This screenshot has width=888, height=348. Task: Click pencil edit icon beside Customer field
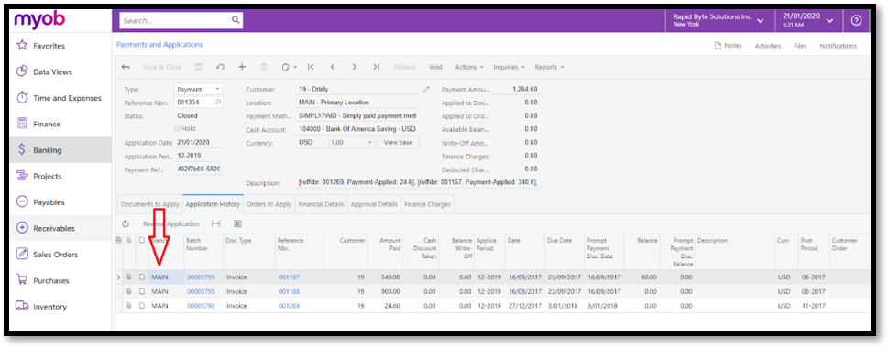pos(426,90)
